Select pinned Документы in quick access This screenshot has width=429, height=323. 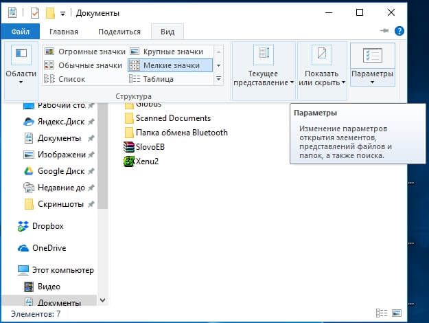[x=59, y=138]
